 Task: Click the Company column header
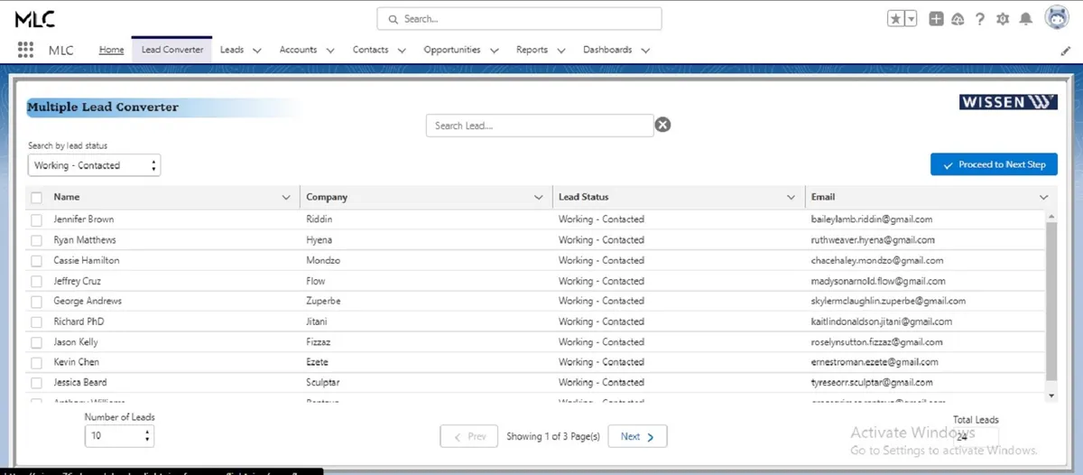[x=426, y=197]
